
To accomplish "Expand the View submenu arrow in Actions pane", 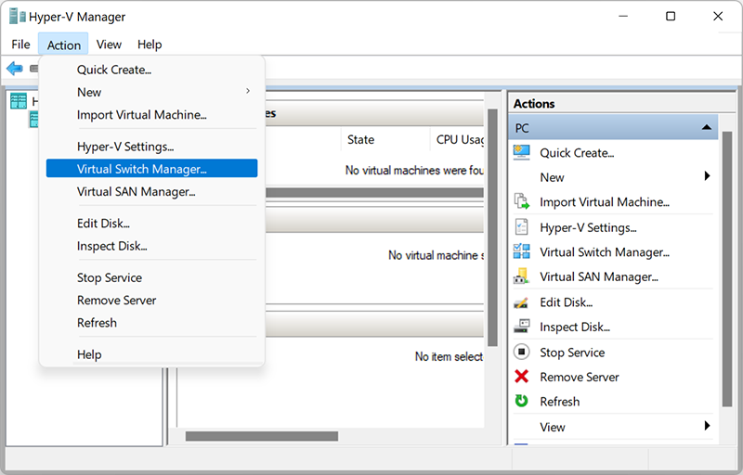I will [707, 427].
